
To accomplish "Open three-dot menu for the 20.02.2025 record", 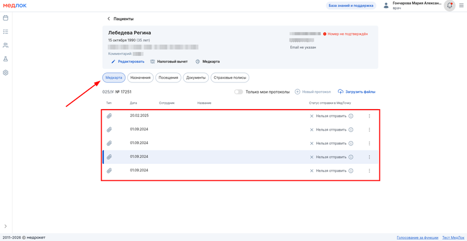I will tap(370, 116).
